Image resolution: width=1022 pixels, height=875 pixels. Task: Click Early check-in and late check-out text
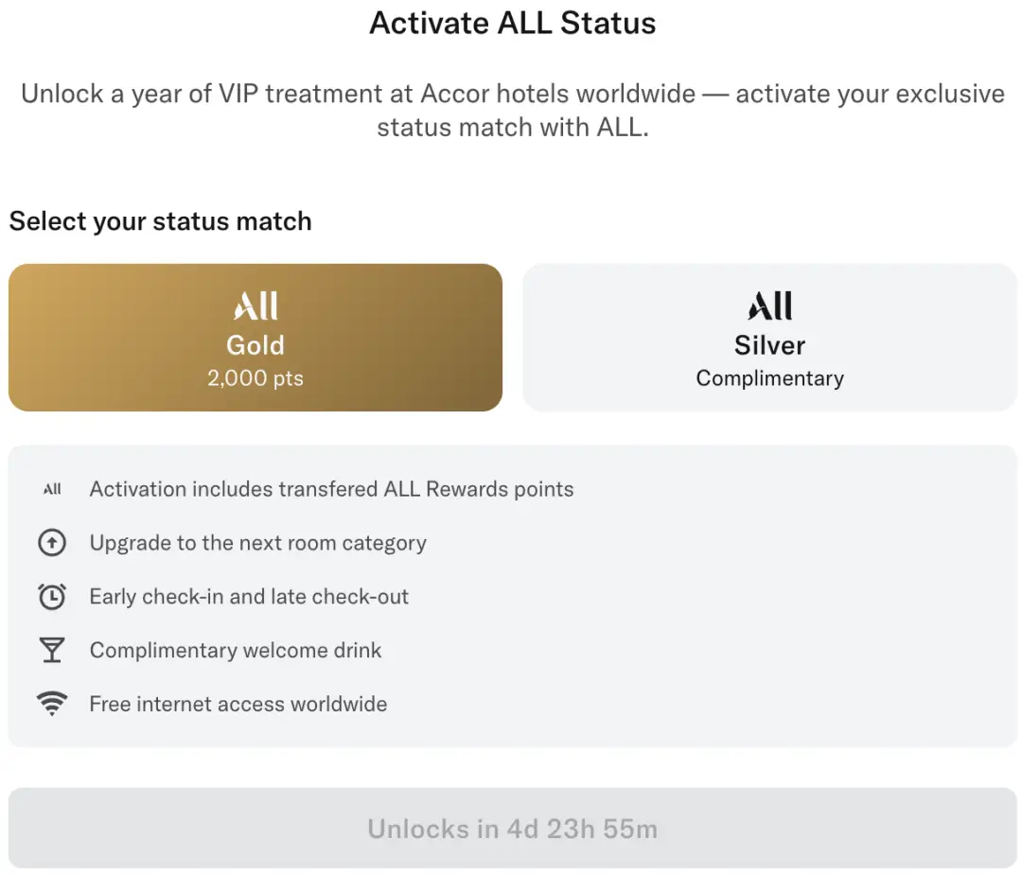(x=249, y=597)
